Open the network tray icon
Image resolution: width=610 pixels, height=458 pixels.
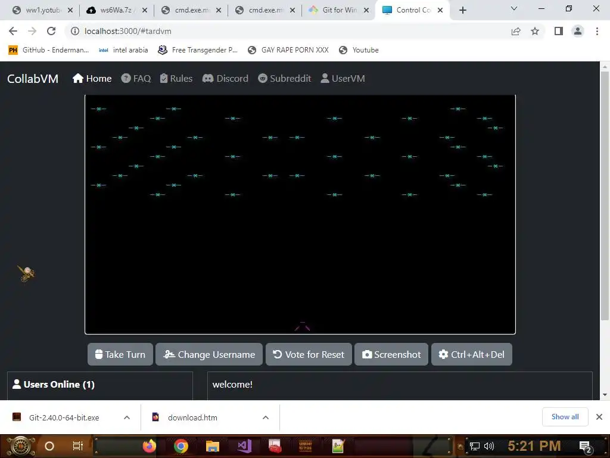pos(475,446)
